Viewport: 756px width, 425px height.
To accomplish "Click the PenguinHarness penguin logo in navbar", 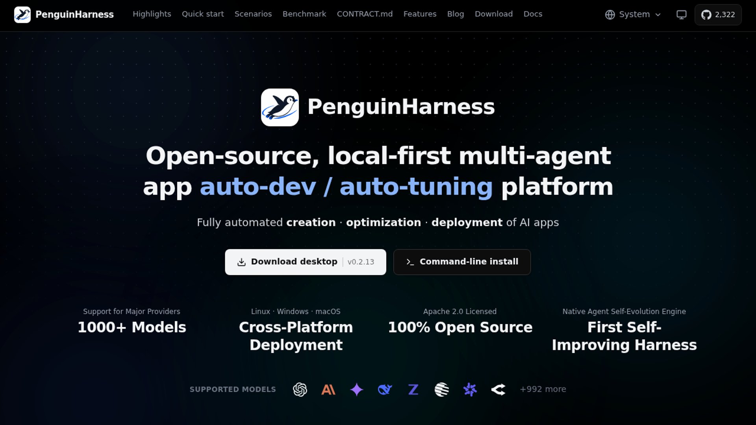I will pyautogui.click(x=22, y=15).
